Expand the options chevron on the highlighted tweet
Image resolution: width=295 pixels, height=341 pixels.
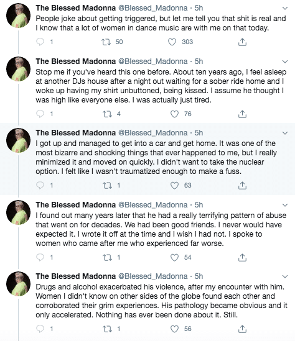(285, 133)
